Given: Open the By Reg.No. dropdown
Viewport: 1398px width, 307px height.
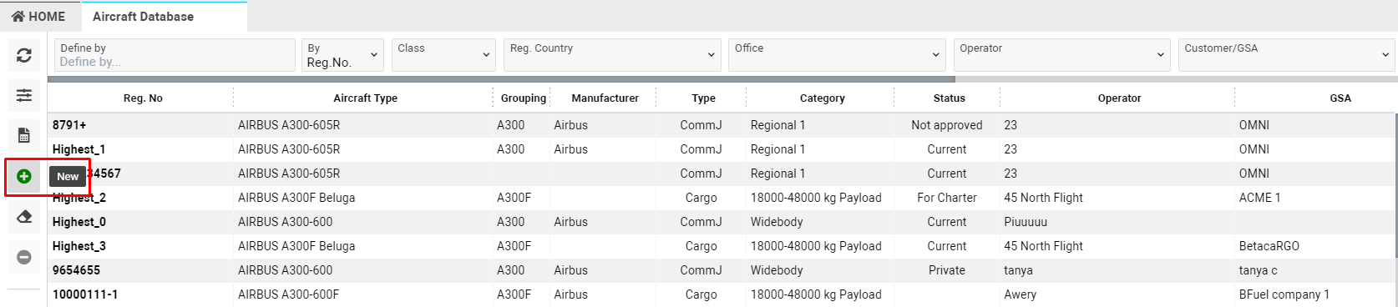Looking at the screenshot, I should tap(342, 55).
